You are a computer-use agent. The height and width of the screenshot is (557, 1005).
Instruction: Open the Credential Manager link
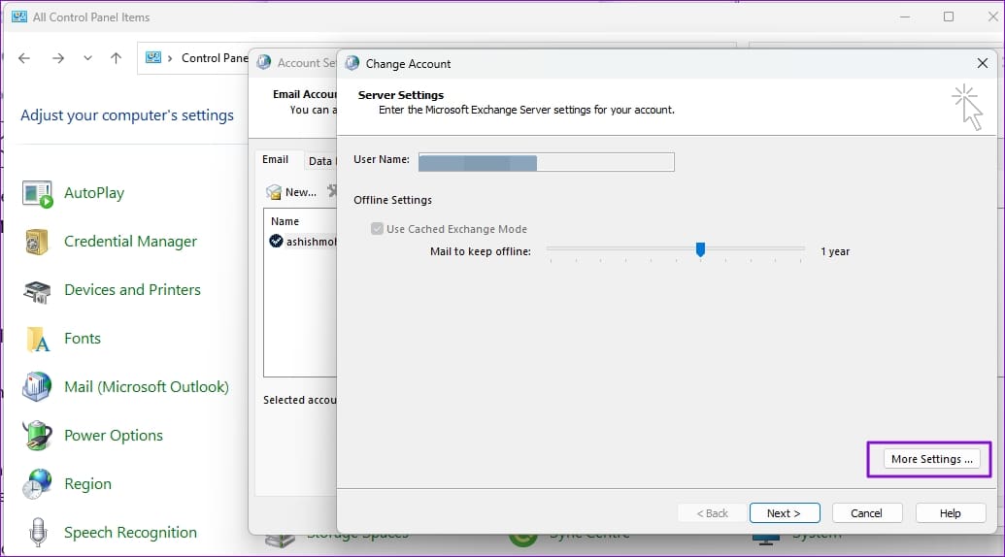pyautogui.click(x=131, y=242)
